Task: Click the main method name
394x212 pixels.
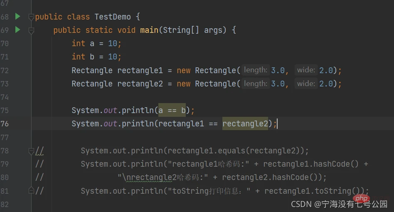Action: tap(149, 30)
